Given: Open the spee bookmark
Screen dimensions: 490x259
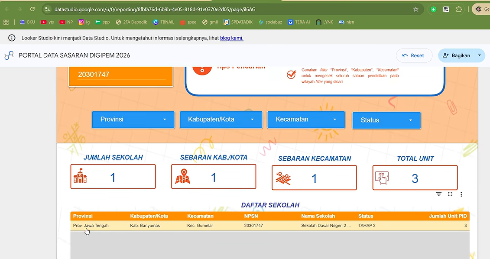Looking at the screenshot, I should (x=188, y=22).
